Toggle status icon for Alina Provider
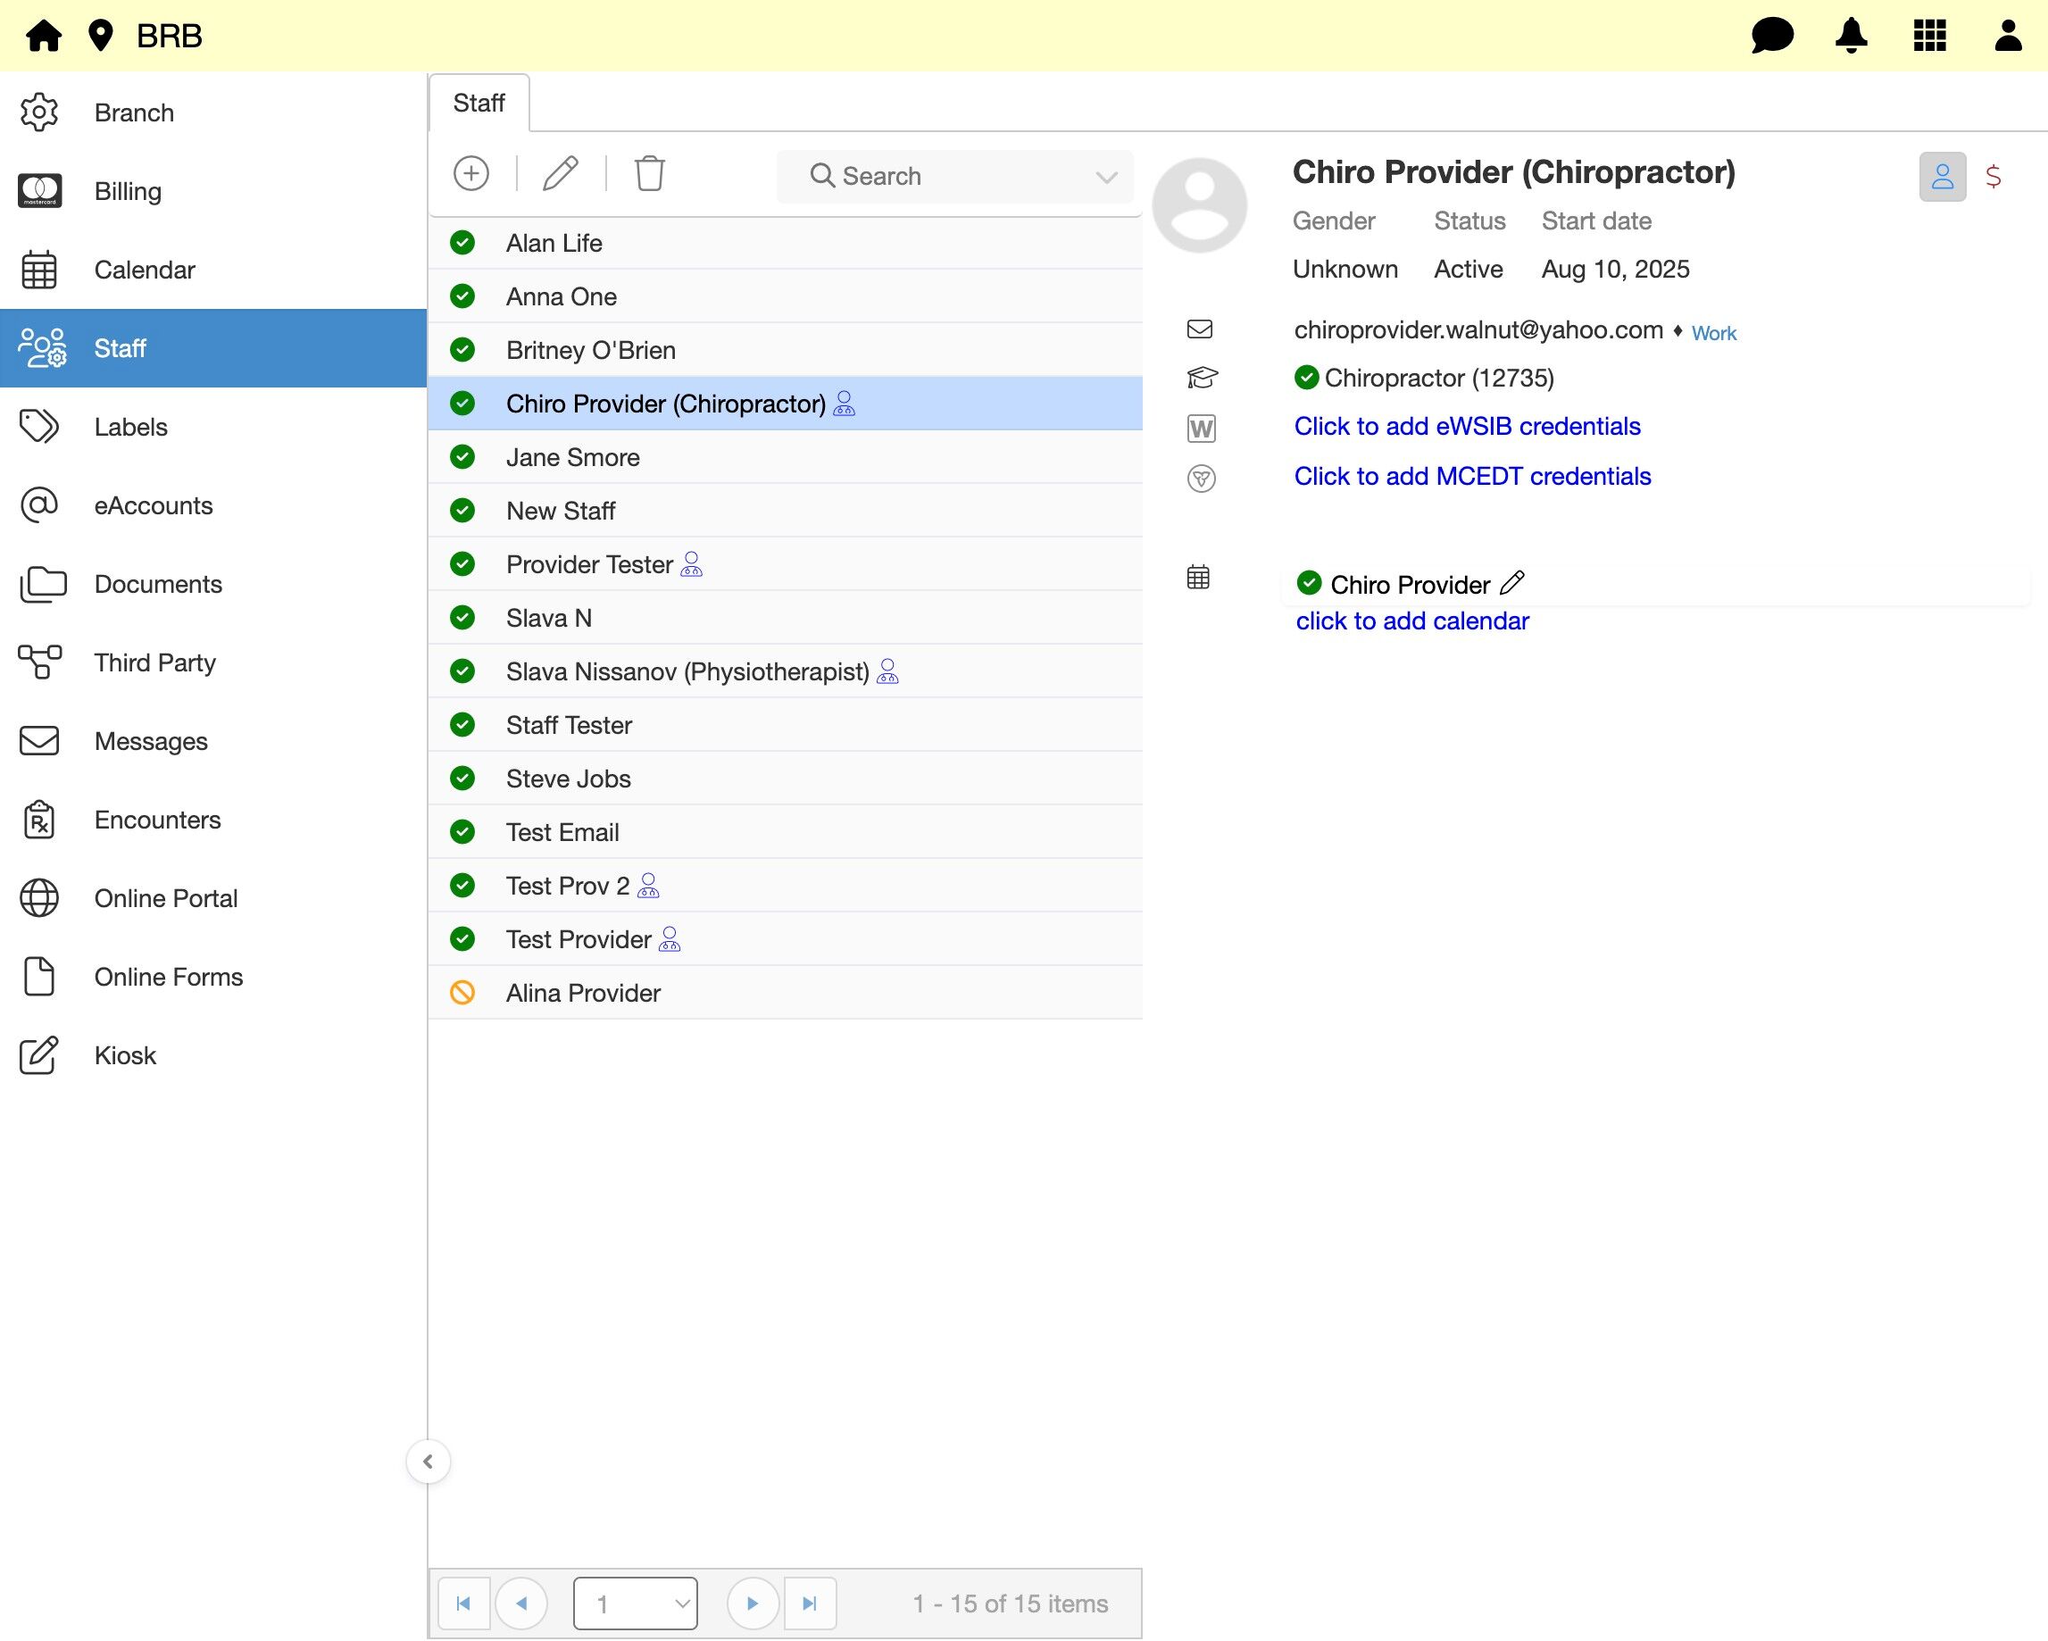 (x=462, y=993)
